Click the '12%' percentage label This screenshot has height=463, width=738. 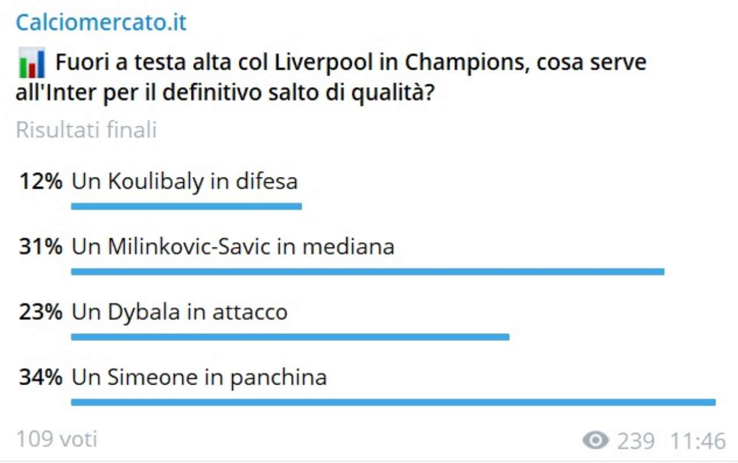tap(39, 180)
